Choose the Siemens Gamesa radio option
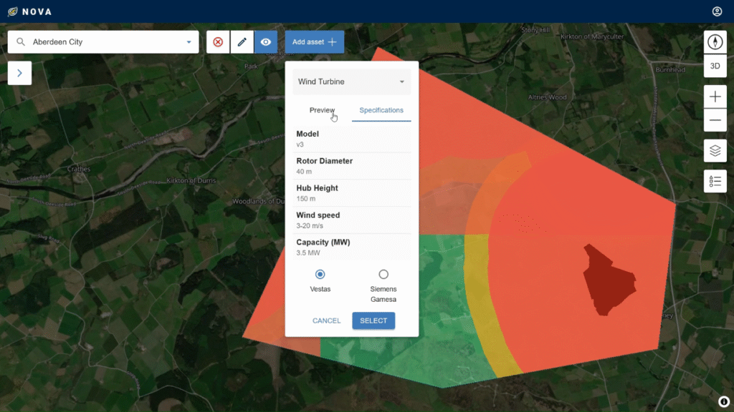 click(x=383, y=275)
